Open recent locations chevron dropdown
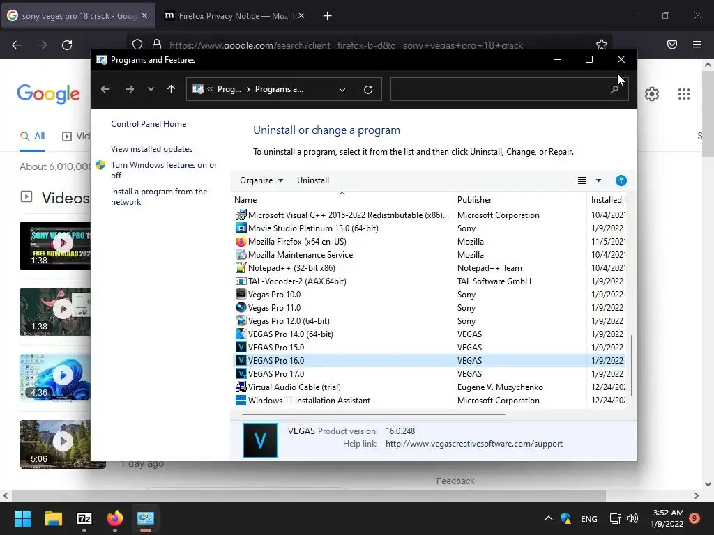 point(151,89)
